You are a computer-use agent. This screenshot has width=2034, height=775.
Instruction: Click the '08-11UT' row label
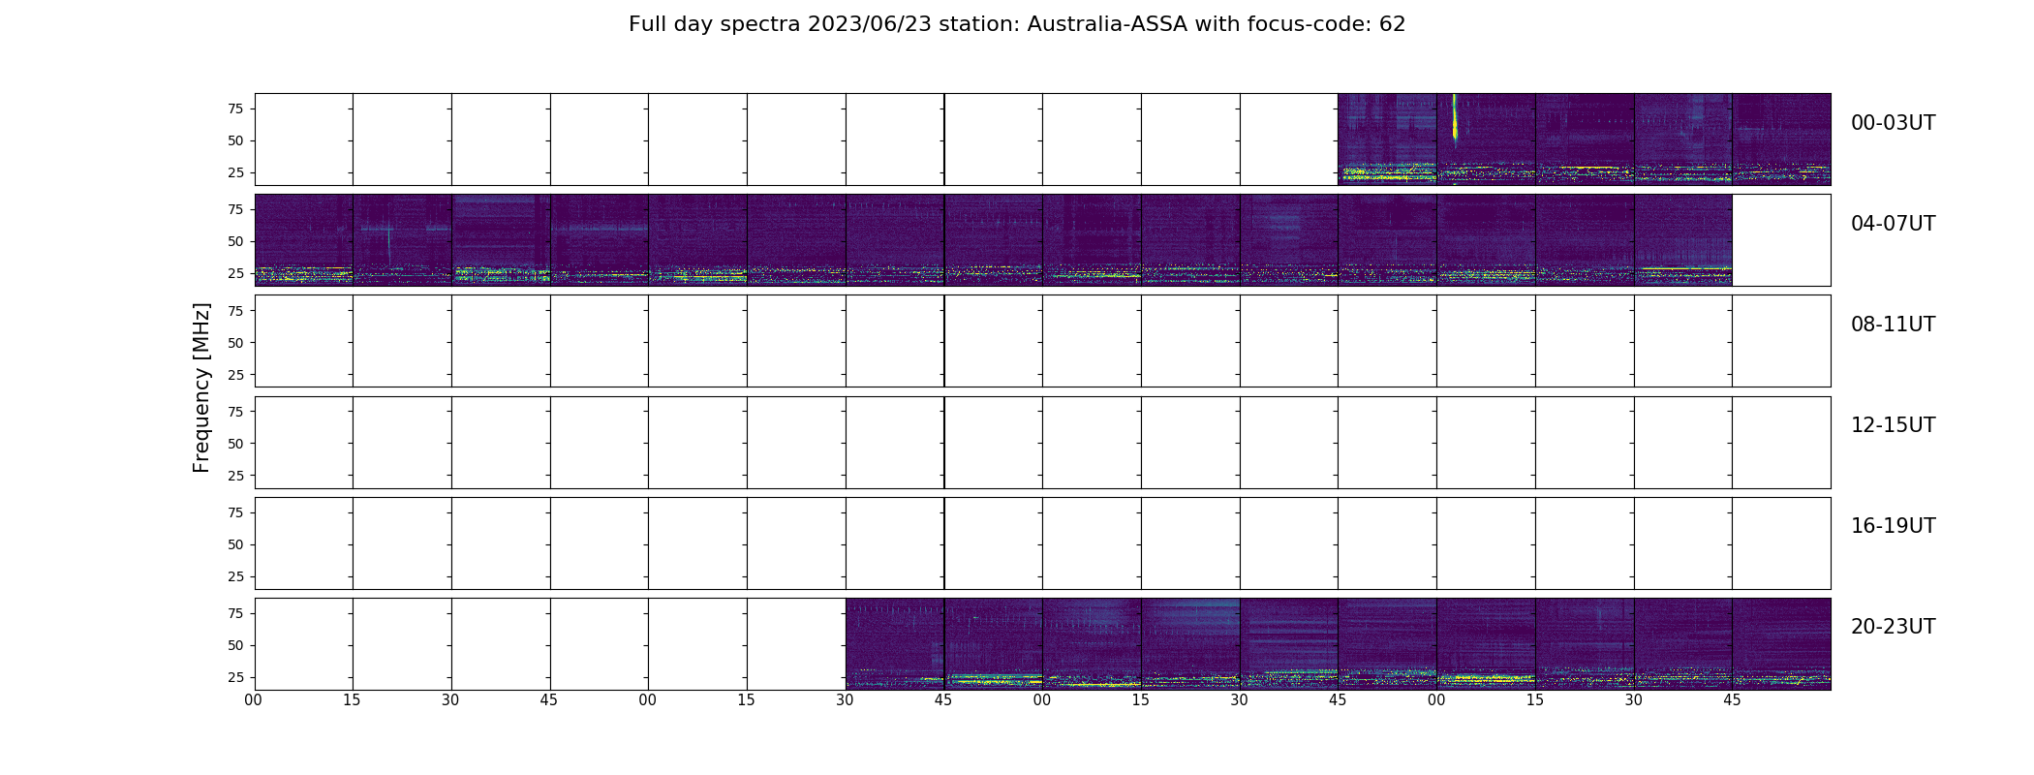(1893, 325)
